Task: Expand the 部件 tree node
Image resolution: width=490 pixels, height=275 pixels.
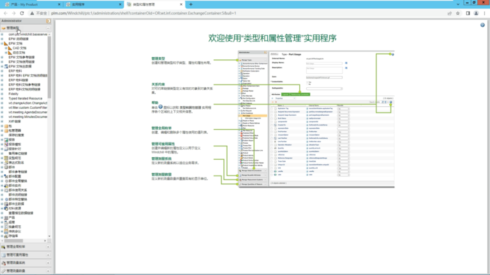Action: (x=2, y=167)
